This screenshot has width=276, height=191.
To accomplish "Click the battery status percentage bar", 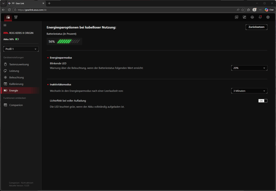I will tap(68, 41).
